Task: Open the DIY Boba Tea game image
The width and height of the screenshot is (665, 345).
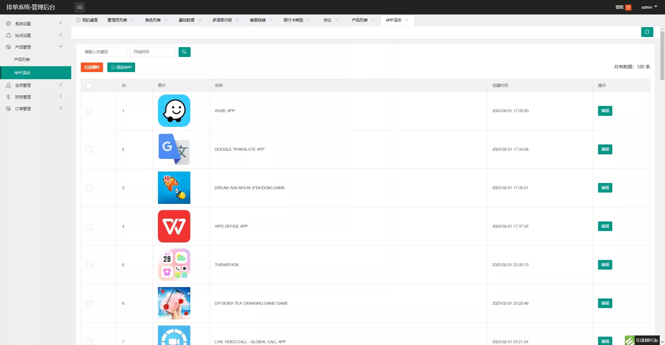Action: click(174, 303)
